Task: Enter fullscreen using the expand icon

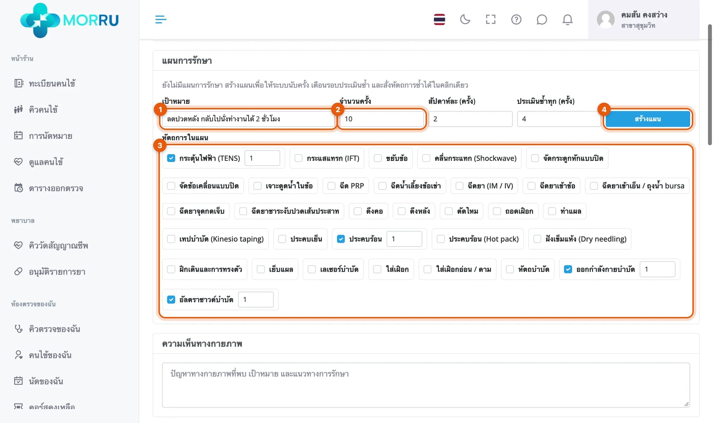Action: (491, 19)
